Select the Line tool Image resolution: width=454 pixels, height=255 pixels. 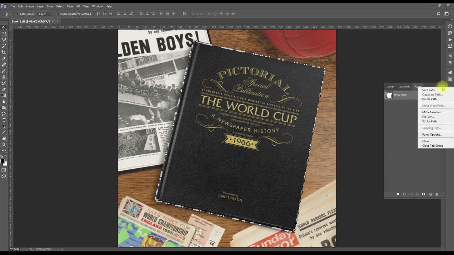(4, 132)
